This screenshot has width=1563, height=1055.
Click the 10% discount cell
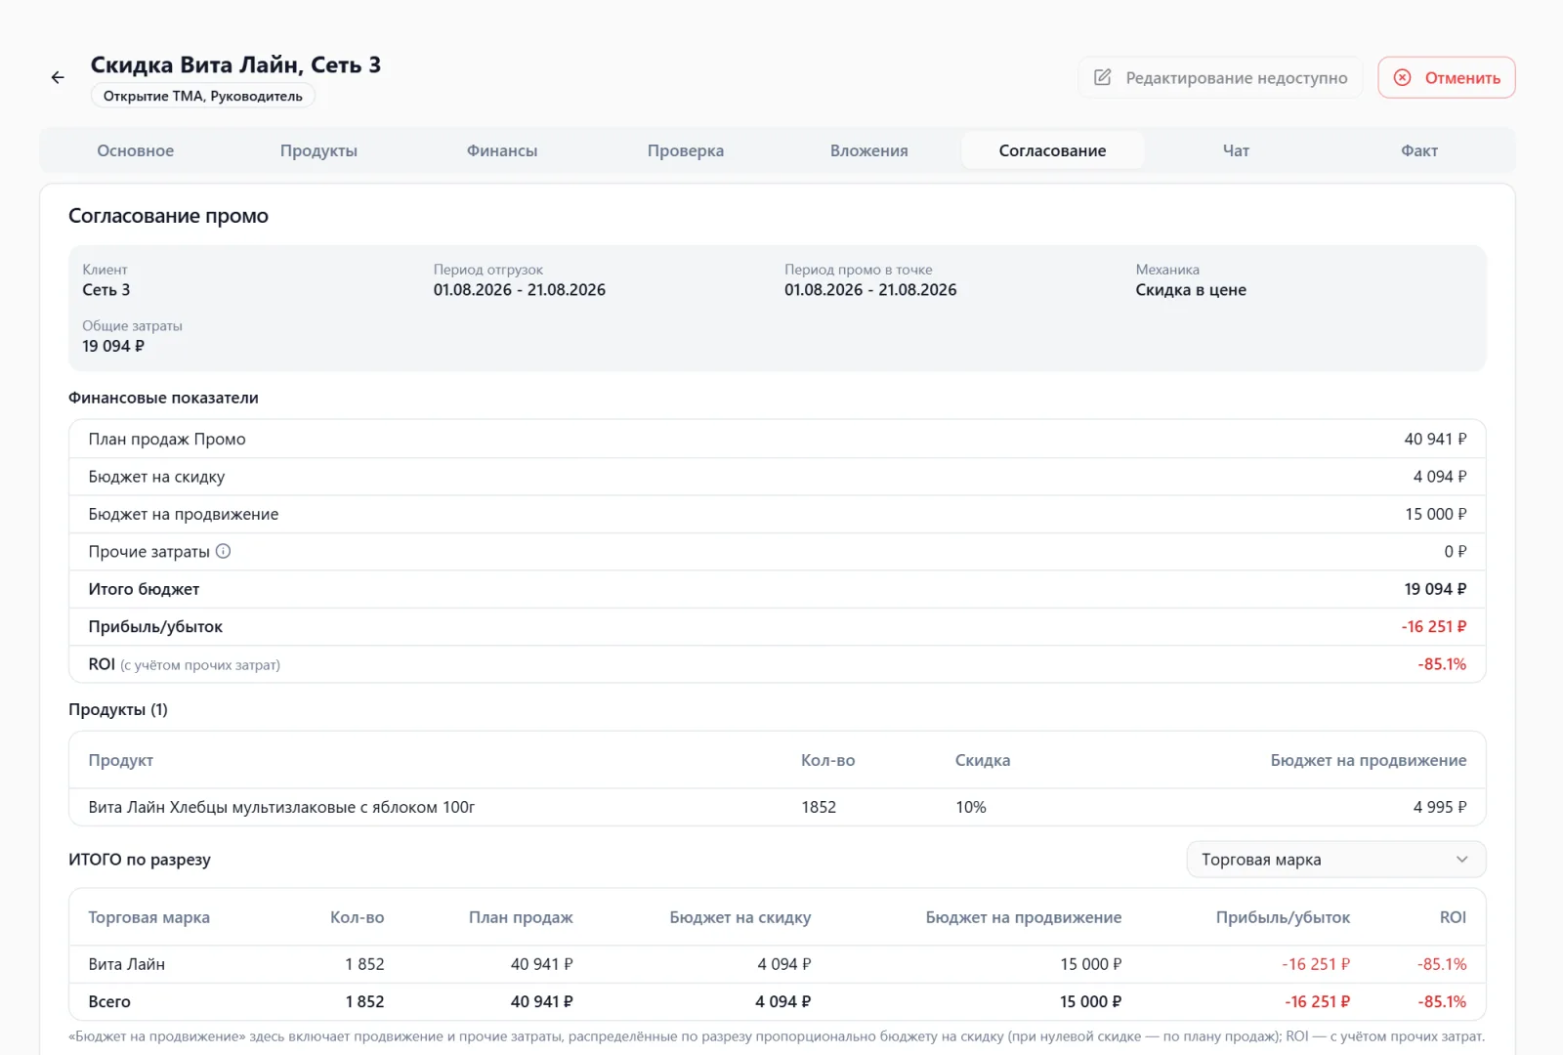tap(971, 807)
